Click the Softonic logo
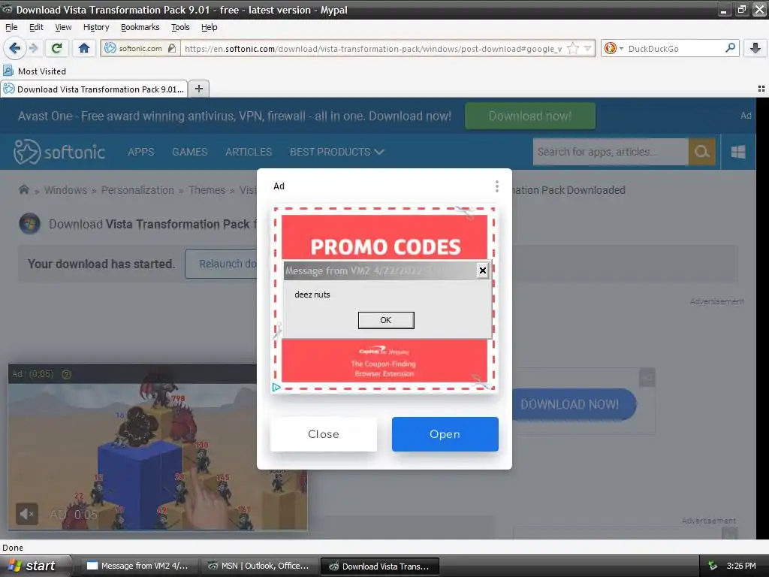The width and height of the screenshot is (769, 577). pyautogui.click(x=59, y=152)
